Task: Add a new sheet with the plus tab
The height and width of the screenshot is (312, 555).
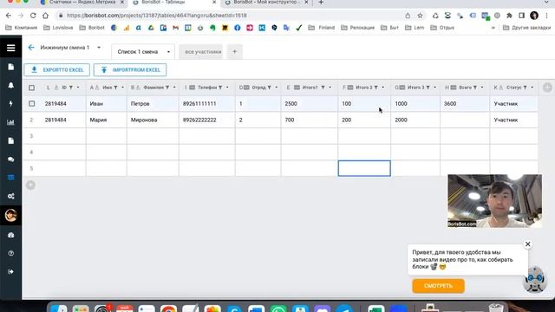Action: point(235,52)
